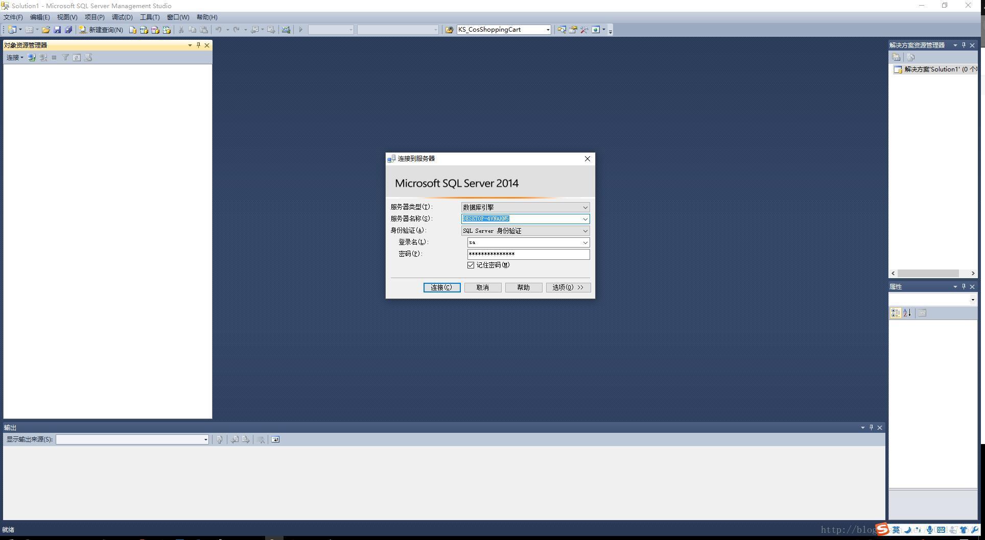The height and width of the screenshot is (540, 985).
Task: Toggle the 记住密码 checkbox
Action: point(471,265)
